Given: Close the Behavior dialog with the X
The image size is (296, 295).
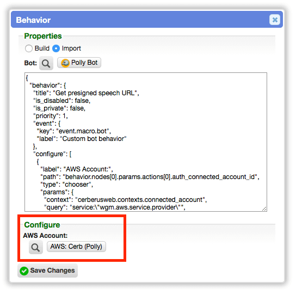Looking at the screenshot, I should 275,20.
